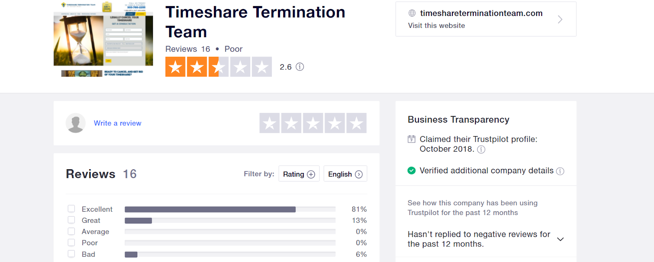This screenshot has height=262, width=654.
Task: Click the user avatar icon near Write a review
Action: pyautogui.click(x=76, y=123)
